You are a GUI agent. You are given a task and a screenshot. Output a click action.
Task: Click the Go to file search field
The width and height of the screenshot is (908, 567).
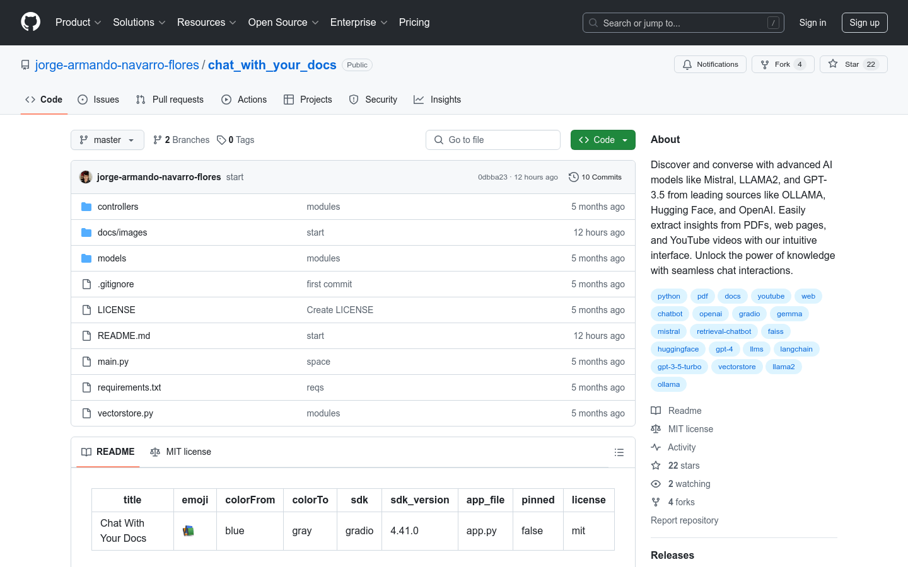point(493,140)
